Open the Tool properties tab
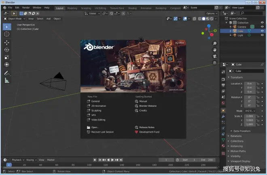The image size is (267, 175). coord(223,72)
